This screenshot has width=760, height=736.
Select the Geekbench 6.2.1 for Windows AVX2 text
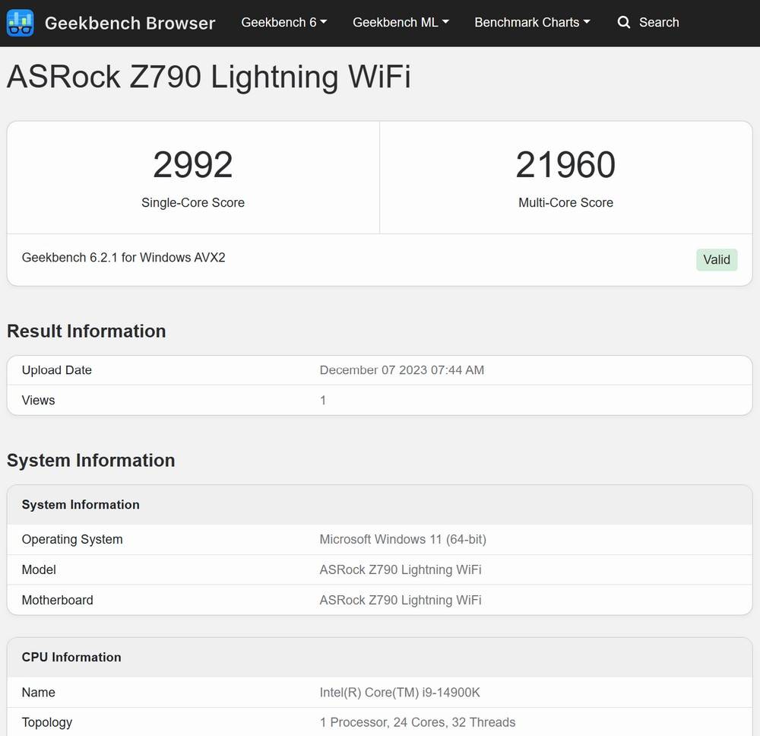pyautogui.click(x=124, y=258)
